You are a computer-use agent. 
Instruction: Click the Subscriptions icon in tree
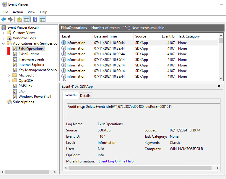tap(9, 102)
